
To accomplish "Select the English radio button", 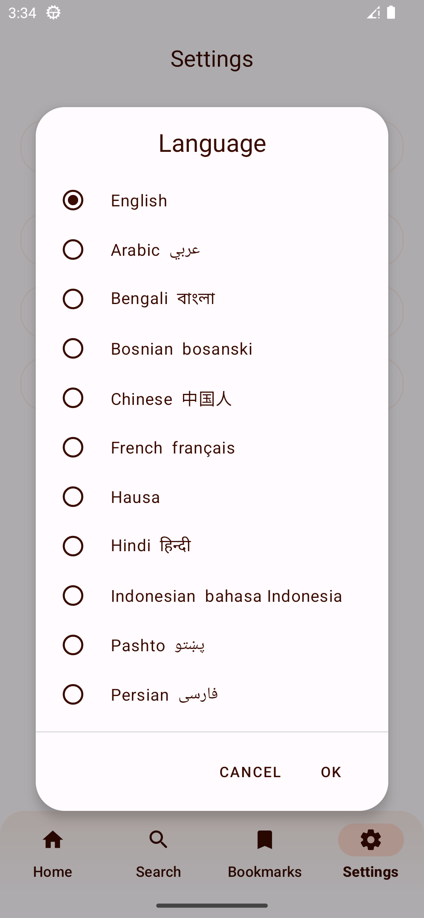I will pyautogui.click(x=73, y=200).
